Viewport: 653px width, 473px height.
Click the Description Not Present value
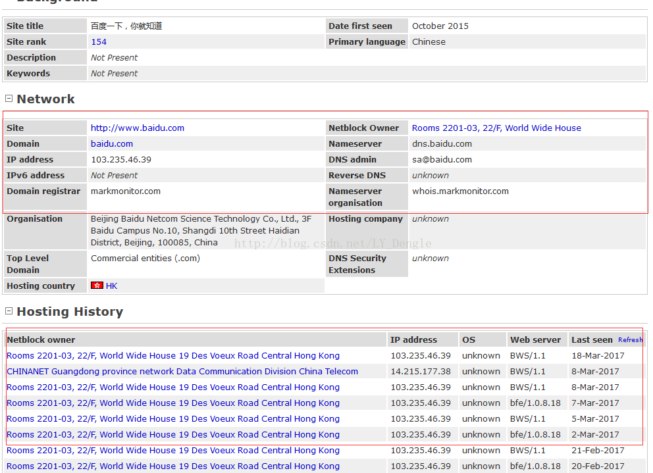[x=114, y=58]
